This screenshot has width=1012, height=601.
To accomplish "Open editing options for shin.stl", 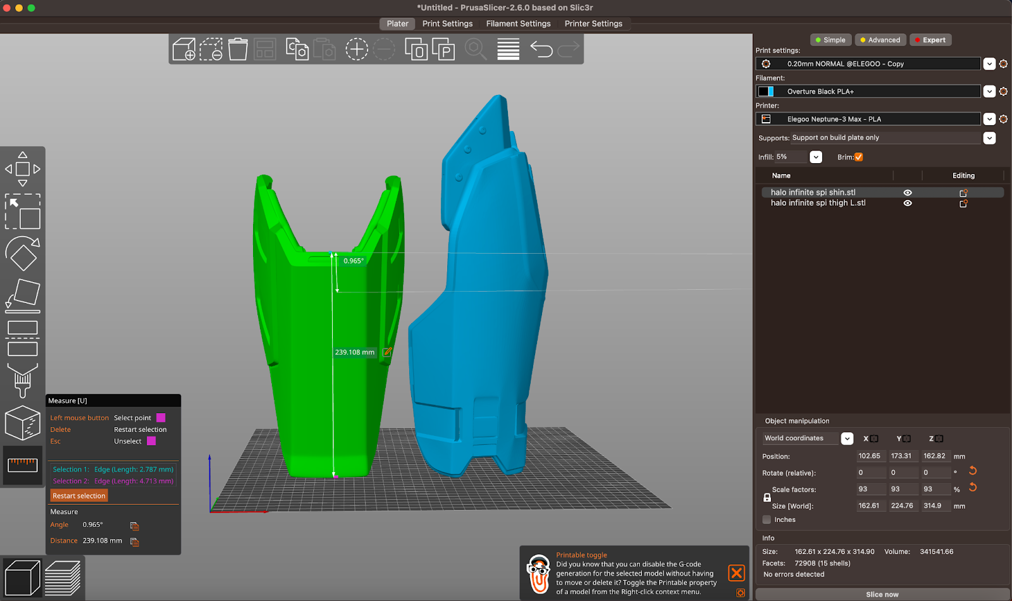I will [963, 192].
